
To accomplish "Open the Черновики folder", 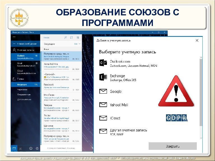I will pos(25,89).
